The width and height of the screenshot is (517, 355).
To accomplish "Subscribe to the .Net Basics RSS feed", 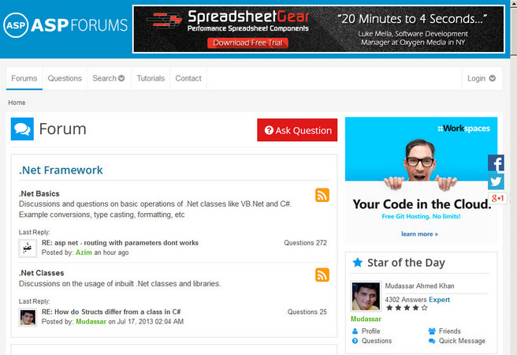I will [x=322, y=195].
